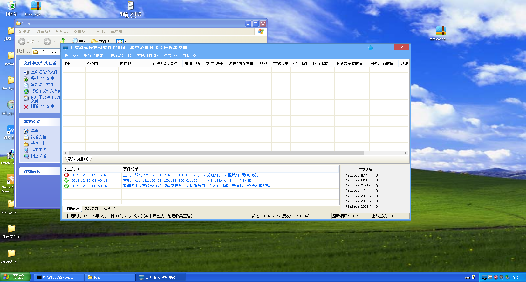This screenshot has width=526, height=282.
Task: Select the 默认分组 (0) group tab
Action: [78, 159]
